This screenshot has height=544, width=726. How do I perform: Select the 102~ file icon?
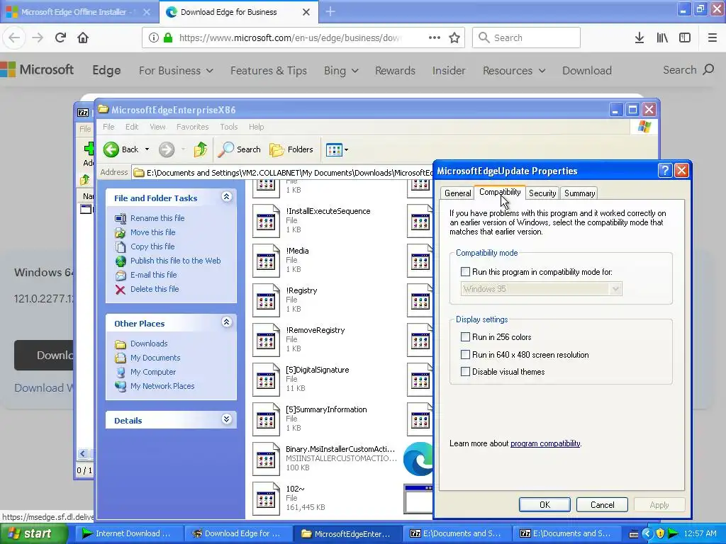click(267, 499)
